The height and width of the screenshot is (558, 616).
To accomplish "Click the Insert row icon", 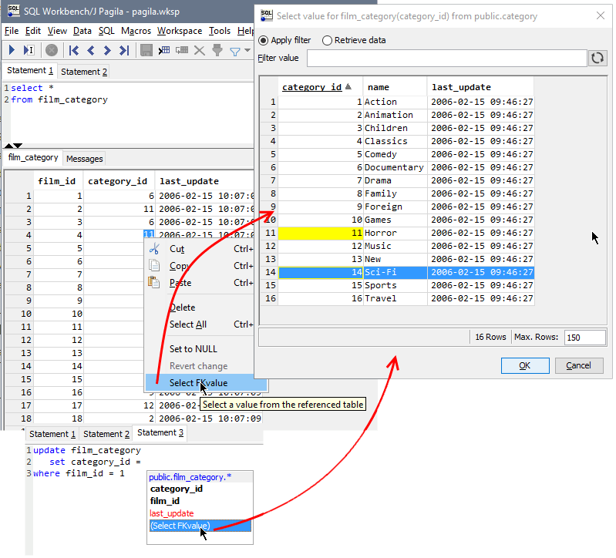I will tap(164, 50).
